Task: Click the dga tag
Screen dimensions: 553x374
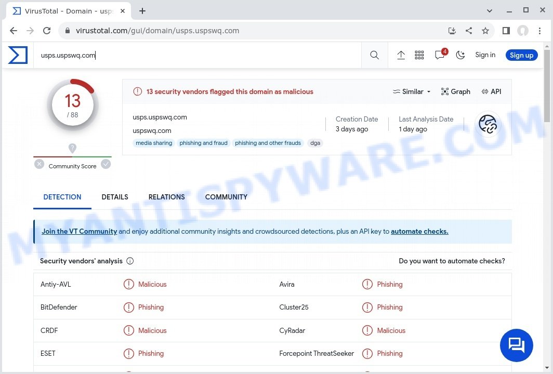Action: [315, 143]
